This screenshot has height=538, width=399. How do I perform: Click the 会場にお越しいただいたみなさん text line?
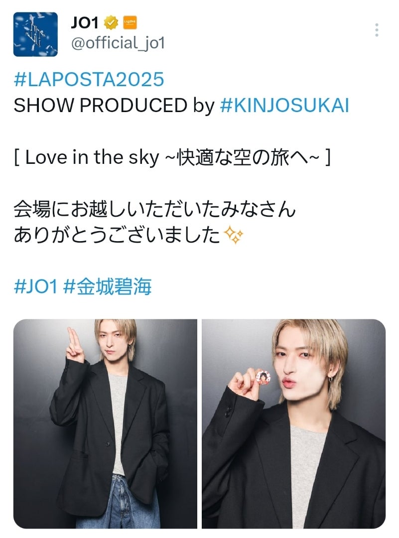click(154, 209)
